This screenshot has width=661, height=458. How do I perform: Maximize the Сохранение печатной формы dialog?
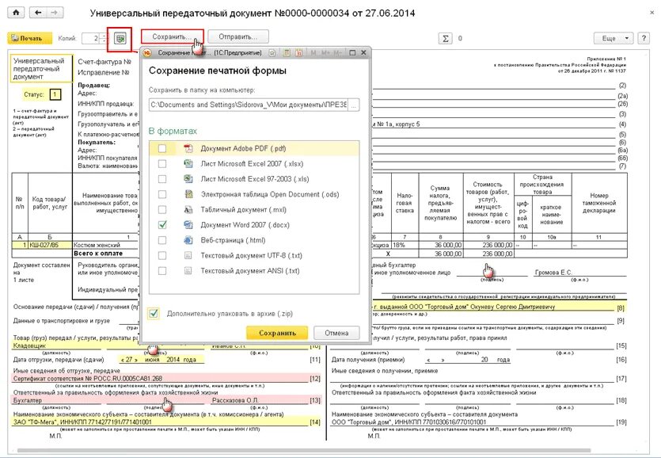pyautogui.click(x=352, y=53)
